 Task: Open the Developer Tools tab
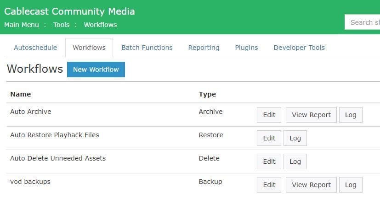coord(299,48)
